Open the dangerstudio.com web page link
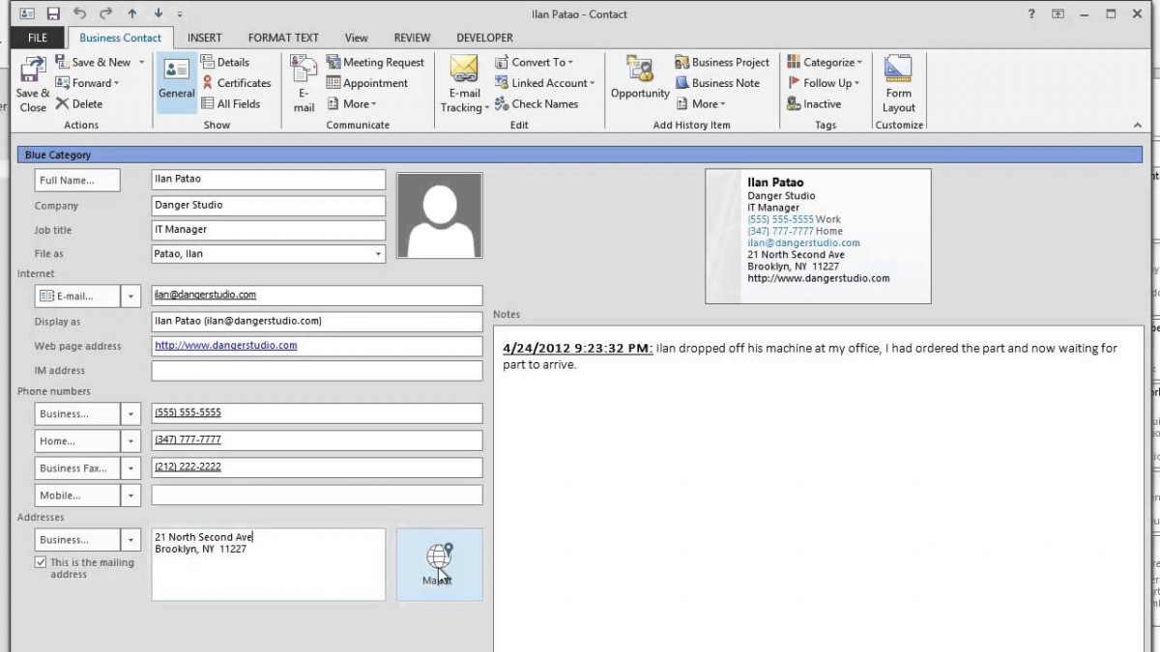Screen dimensions: 1160x652 (226, 345)
